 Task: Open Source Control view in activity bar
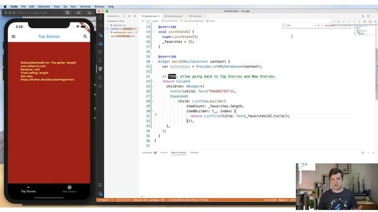(x=100, y=35)
